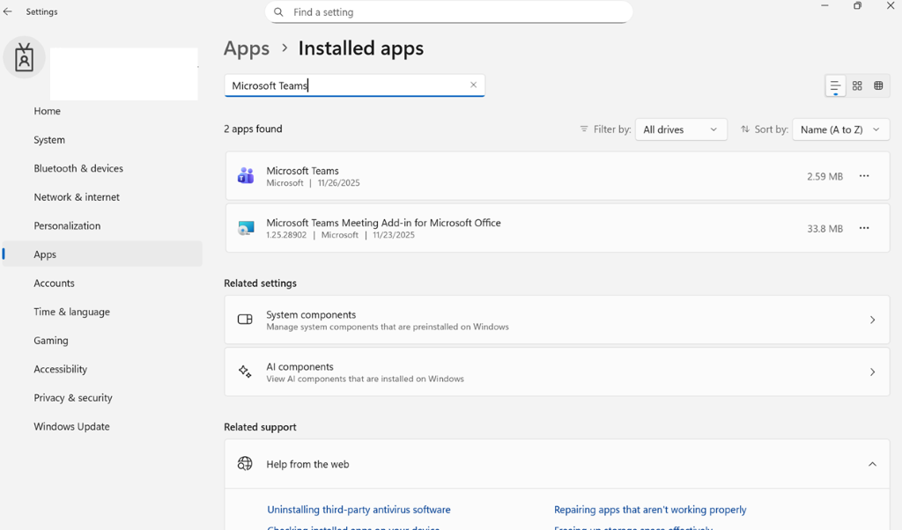902x530 pixels.
Task: Switch to grid view layout icon
Action: coord(857,86)
